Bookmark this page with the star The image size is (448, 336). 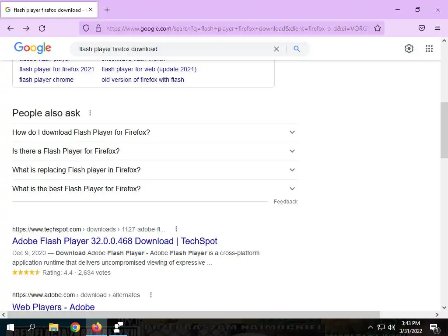[378, 28]
